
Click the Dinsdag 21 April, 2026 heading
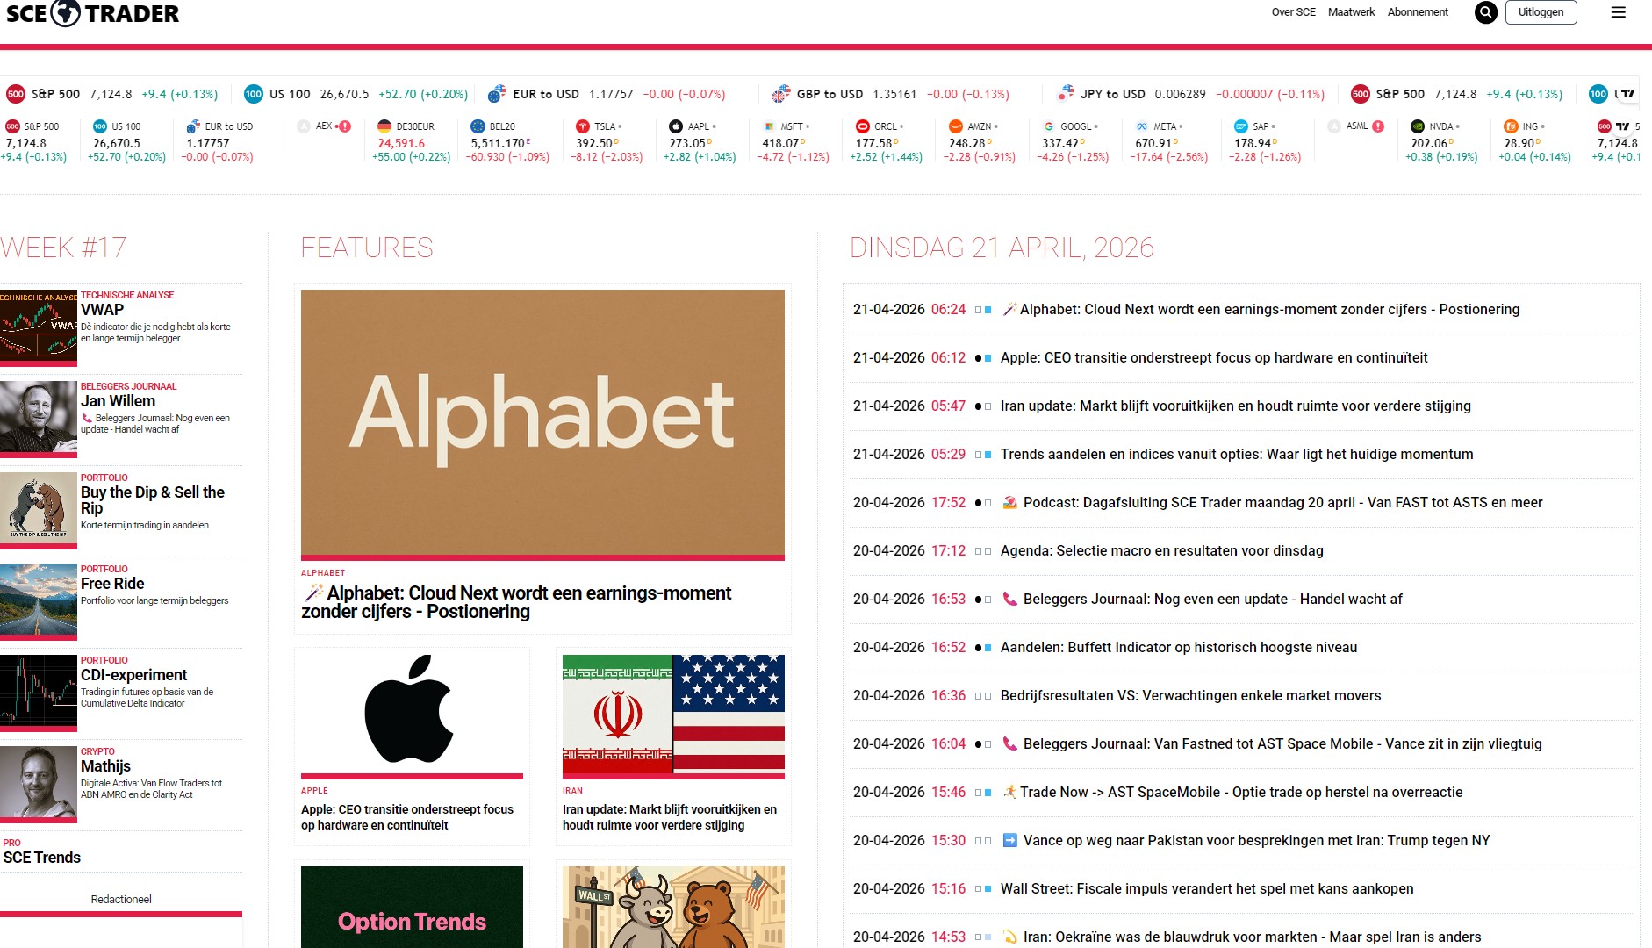coord(1002,248)
